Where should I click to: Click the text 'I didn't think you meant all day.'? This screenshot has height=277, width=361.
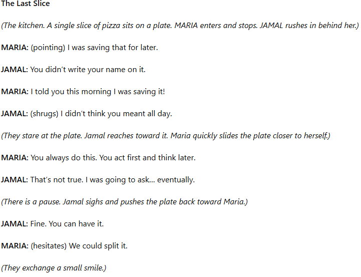(116, 114)
